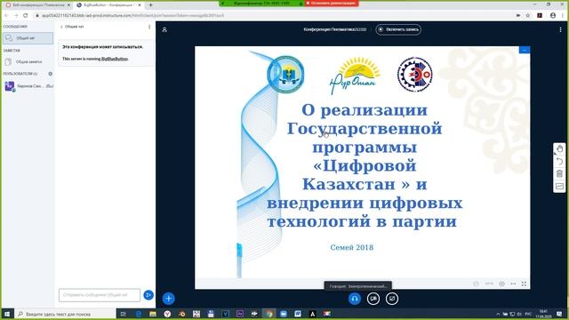Open the Chrome three-dot menu
The image size is (569, 320).
click(x=563, y=16)
